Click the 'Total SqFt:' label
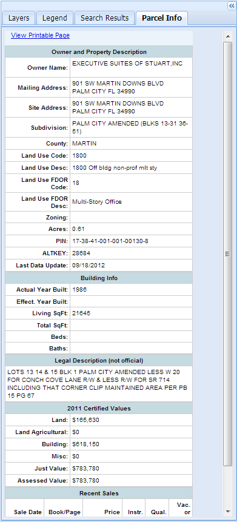 [52, 325]
